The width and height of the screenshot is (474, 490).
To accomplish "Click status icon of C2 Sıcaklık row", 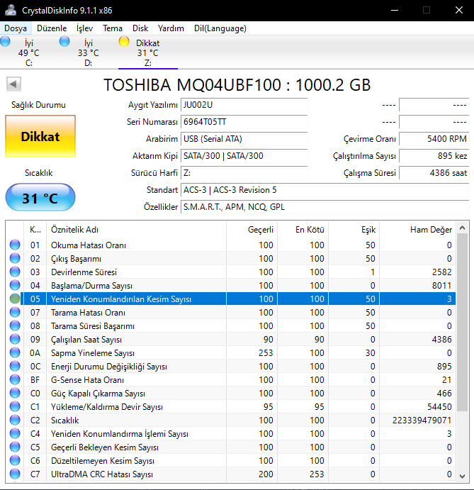I will coord(15,420).
